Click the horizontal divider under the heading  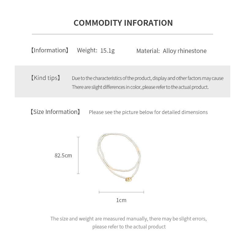[x=123, y=34]
